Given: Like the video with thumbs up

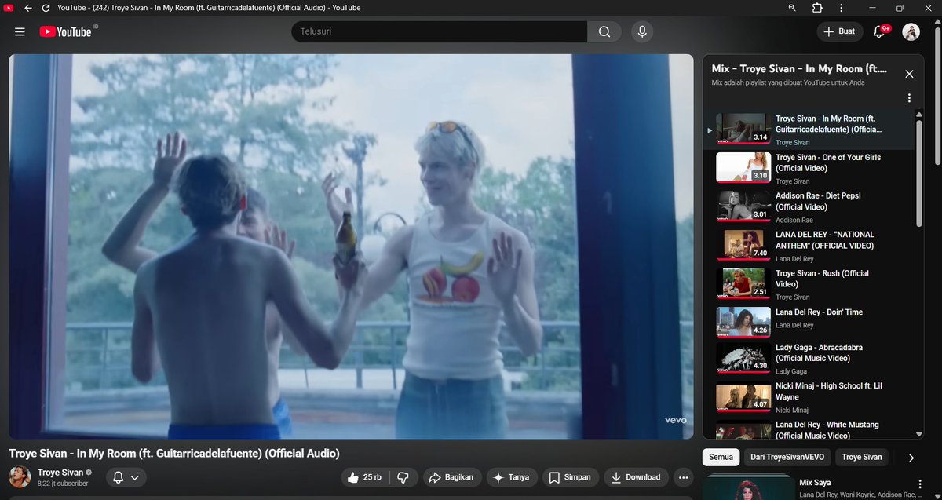Looking at the screenshot, I should coord(364,477).
